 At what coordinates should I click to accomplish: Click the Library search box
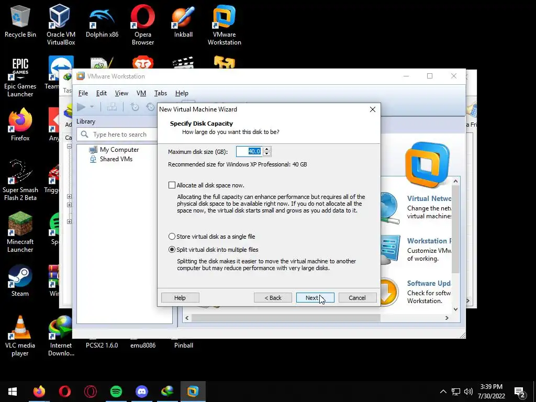pyautogui.click(x=117, y=135)
